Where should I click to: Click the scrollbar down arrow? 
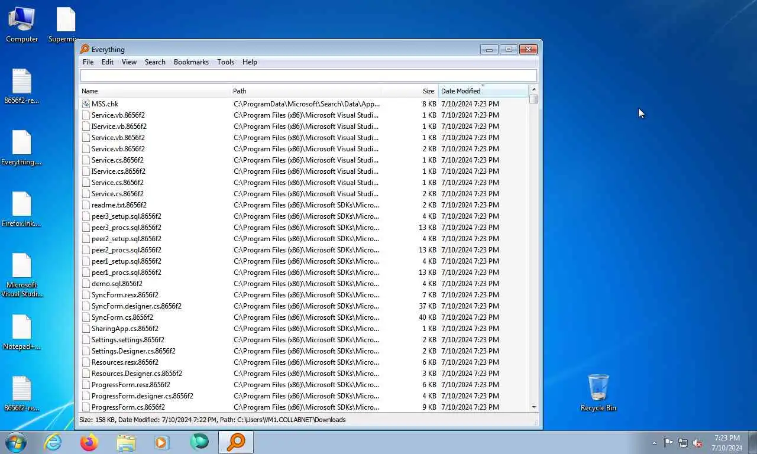tap(534, 407)
